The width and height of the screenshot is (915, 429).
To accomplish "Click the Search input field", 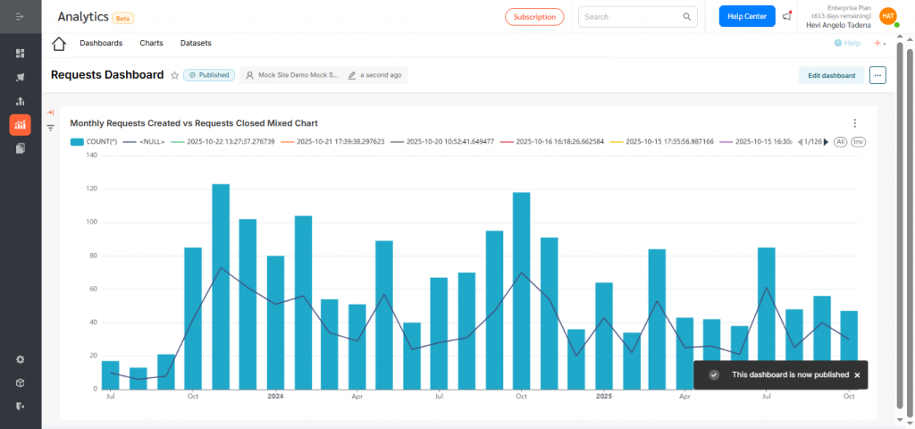I will pyautogui.click(x=630, y=16).
